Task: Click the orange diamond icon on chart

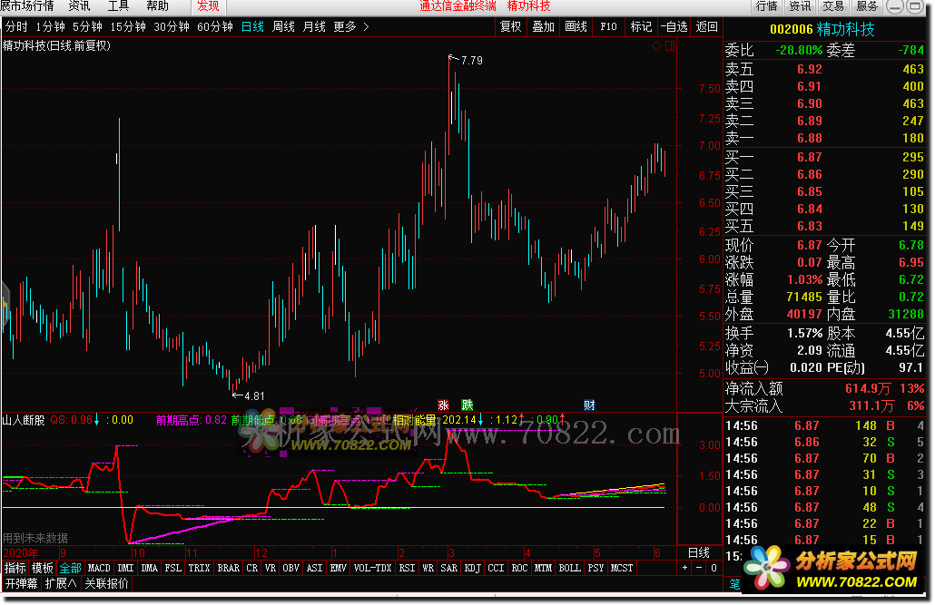Action: [x=656, y=46]
